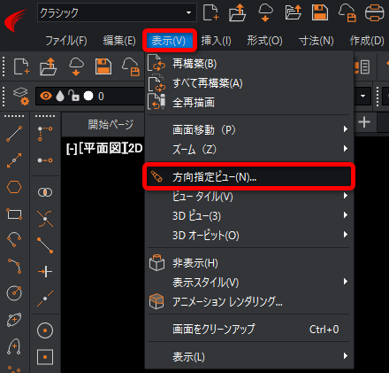This screenshot has width=389, height=373.
Task: Click the white layer color swatch
Action: tap(88, 96)
